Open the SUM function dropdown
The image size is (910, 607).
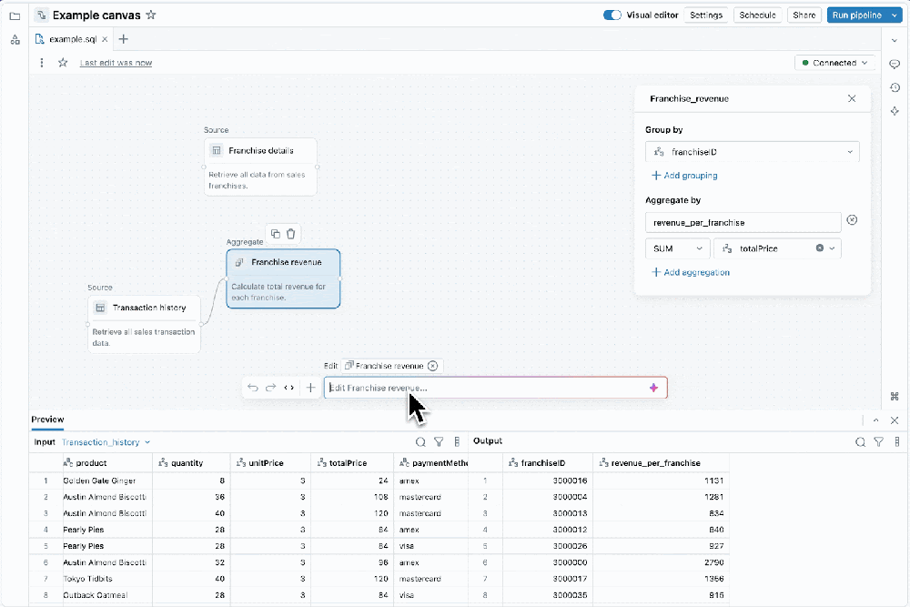(x=677, y=248)
